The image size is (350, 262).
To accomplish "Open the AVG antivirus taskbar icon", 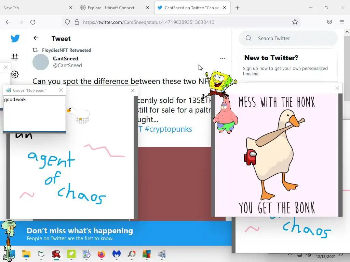I will pyautogui.click(x=146, y=254).
